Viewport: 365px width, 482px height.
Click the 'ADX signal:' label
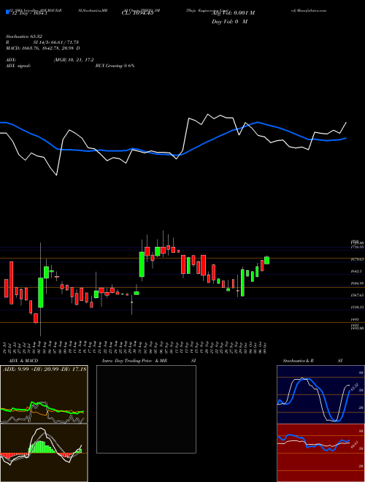click(18, 66)
